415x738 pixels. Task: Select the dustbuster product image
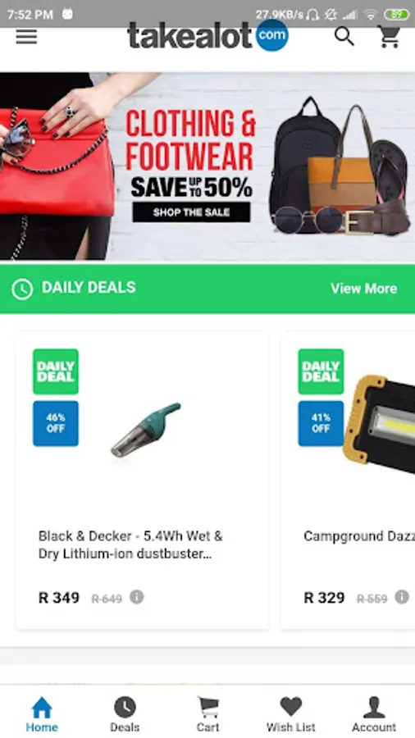tap(146, 429)
